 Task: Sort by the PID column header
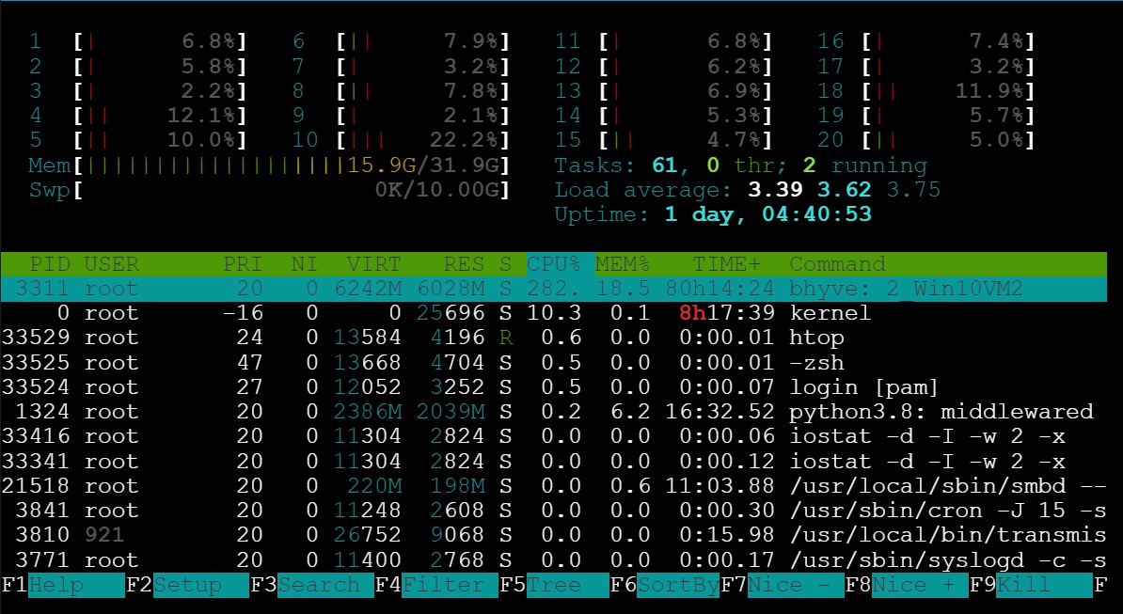coord(50,264)
